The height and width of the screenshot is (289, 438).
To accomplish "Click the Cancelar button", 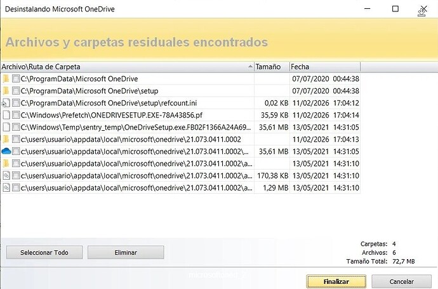I will point(401,281).
